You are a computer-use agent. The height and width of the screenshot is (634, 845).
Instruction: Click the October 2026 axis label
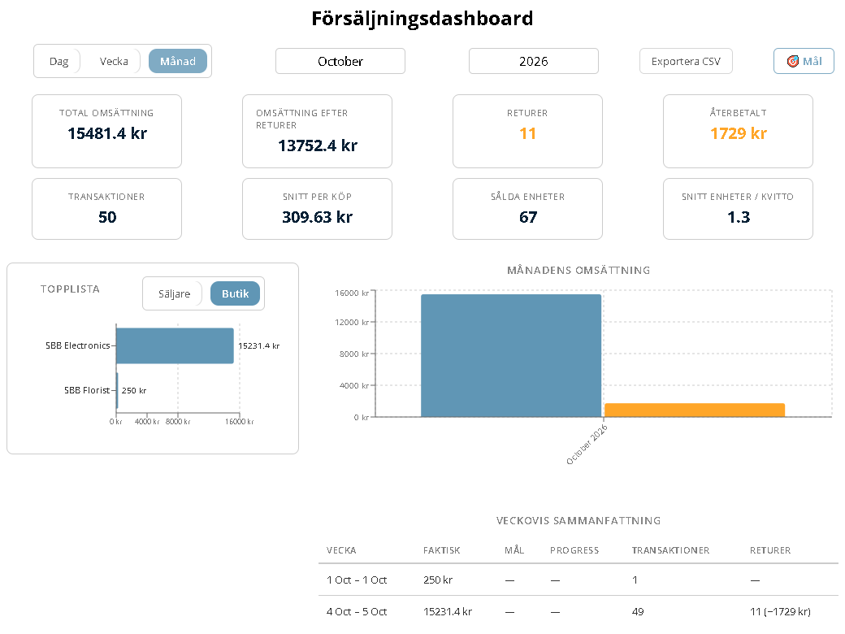pos(587,445)
